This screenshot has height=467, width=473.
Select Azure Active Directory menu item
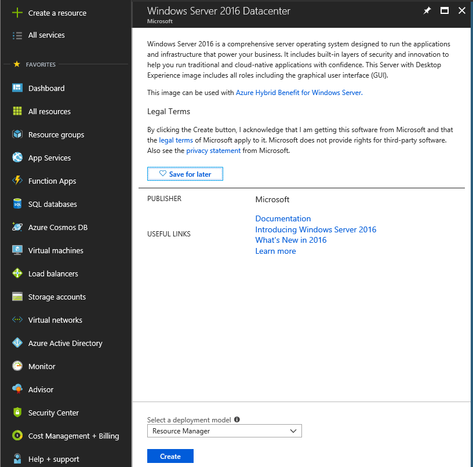(x=66, y=343)
